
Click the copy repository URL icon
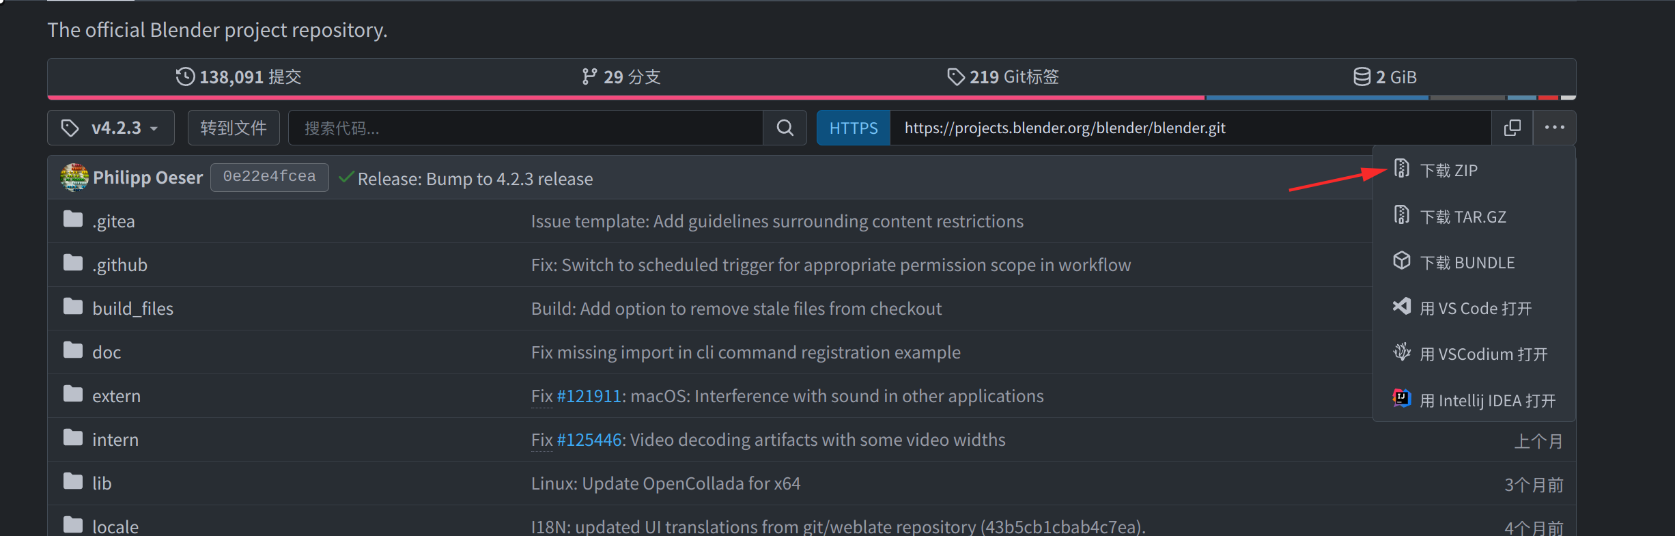(x=1512, y=128)
